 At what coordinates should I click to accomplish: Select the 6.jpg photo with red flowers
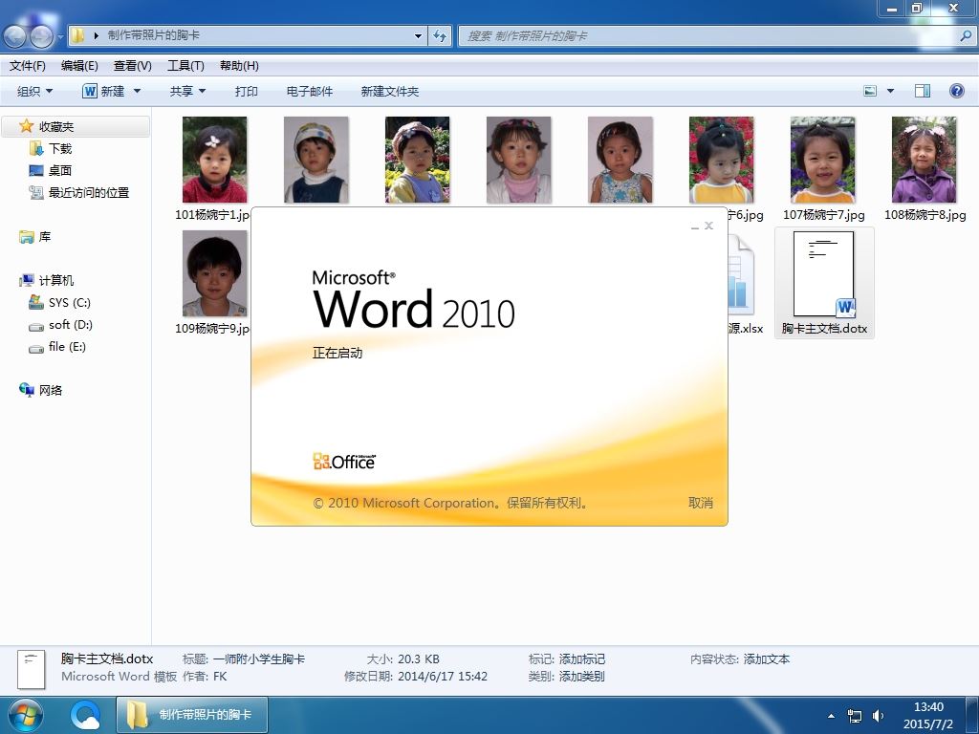(x=721, y=160)
